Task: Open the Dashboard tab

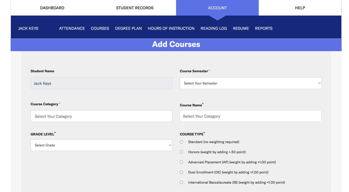Action: tap(52, 8)
